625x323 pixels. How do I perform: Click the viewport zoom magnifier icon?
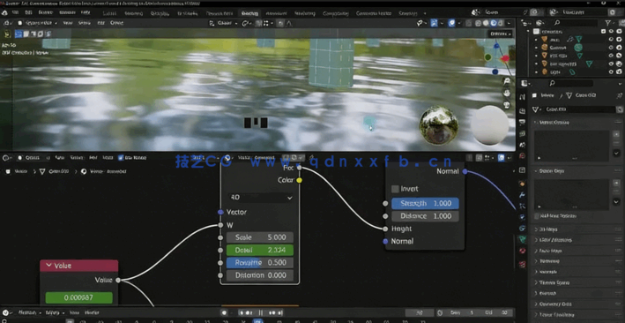pos(507,81)
